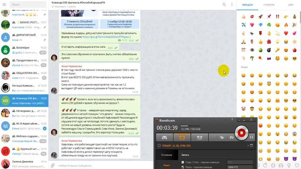Insert the money bag emoji
The width and height of the screenshot is (301, 169).
point(294,17)
